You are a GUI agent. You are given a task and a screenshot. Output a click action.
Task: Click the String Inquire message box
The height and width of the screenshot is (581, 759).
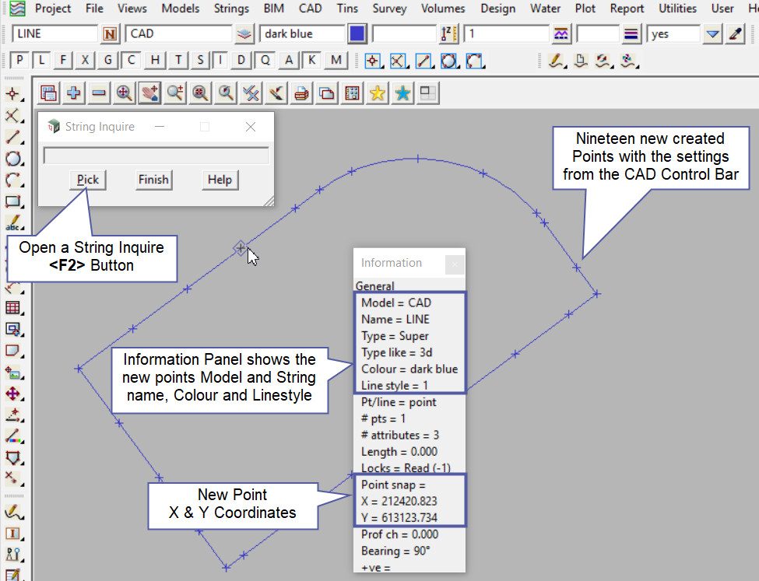pos(156,156)
